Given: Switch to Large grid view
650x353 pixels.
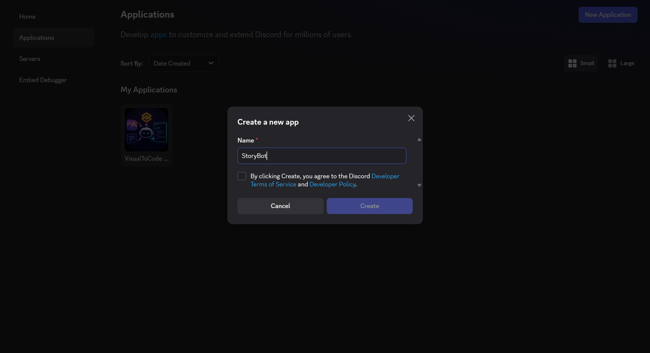Looking at the screenshot, I should [x=621, y=63].
